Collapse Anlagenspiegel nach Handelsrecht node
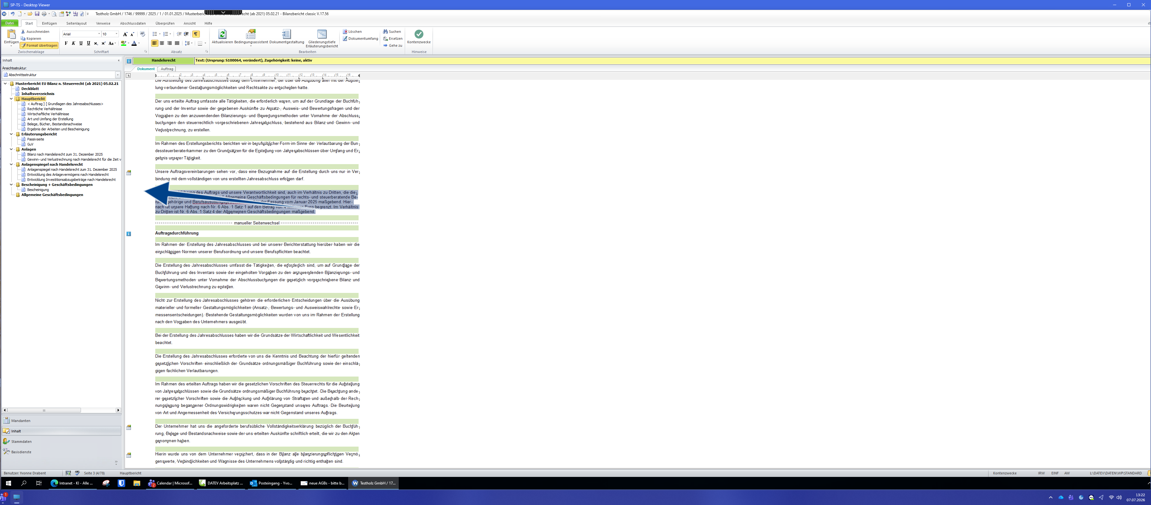 point(12,165)
